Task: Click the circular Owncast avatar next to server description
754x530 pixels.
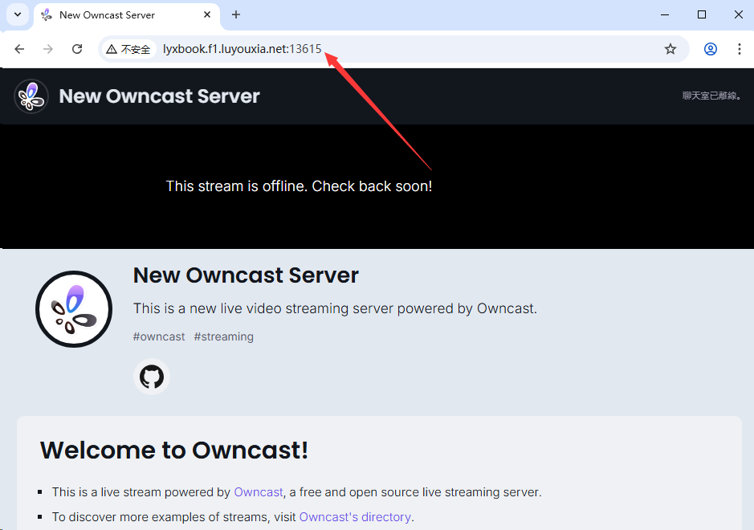Action: tap(73, 308)
